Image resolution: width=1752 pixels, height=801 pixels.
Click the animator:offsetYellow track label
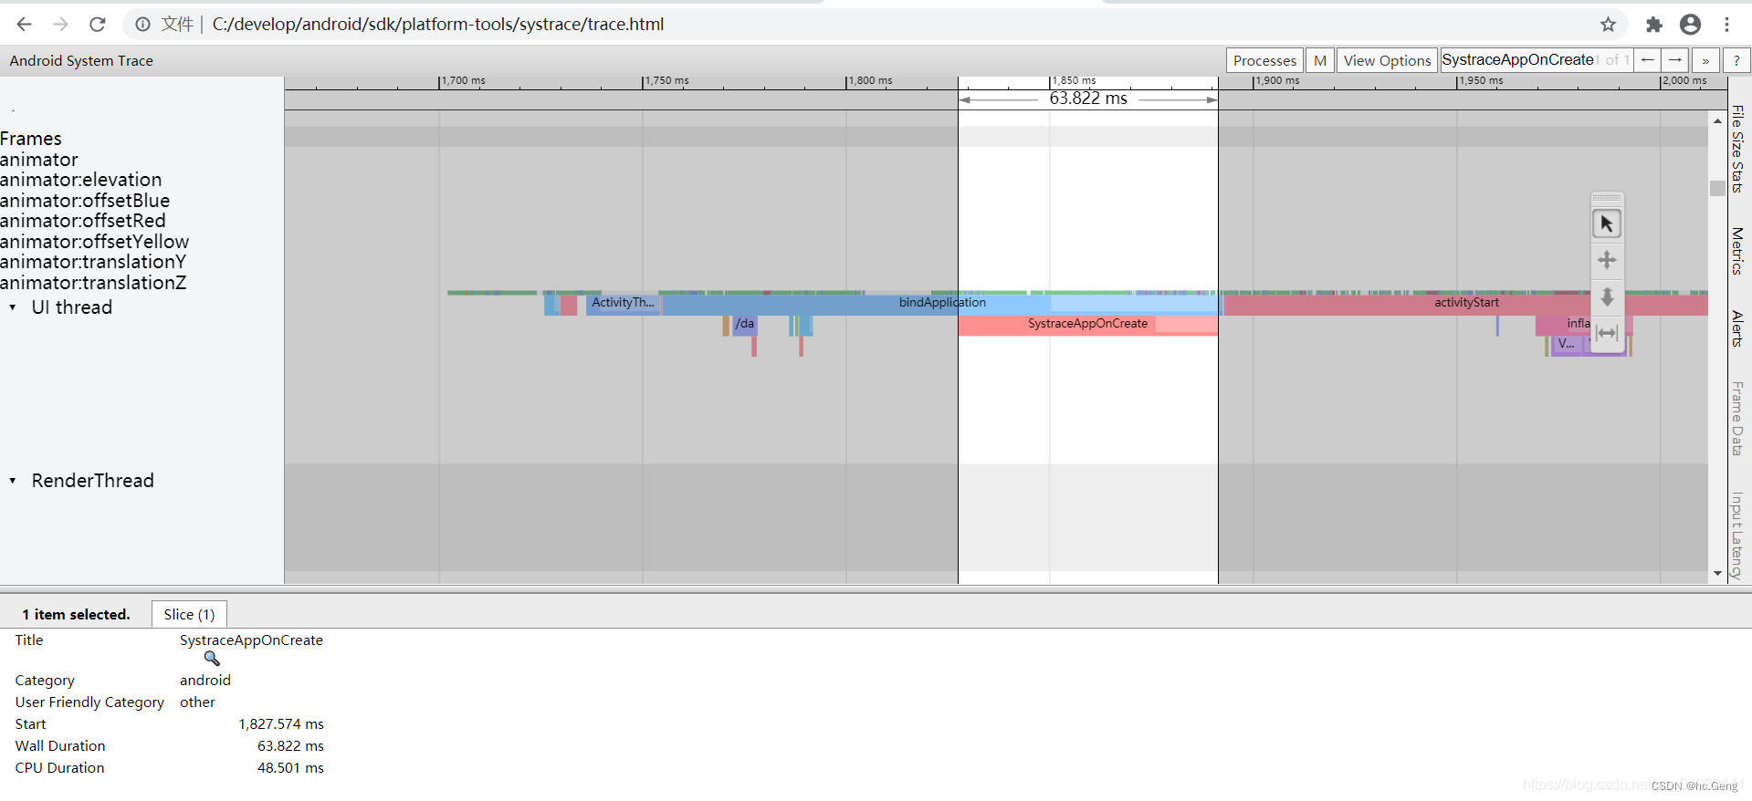click(x=95, y=242)
